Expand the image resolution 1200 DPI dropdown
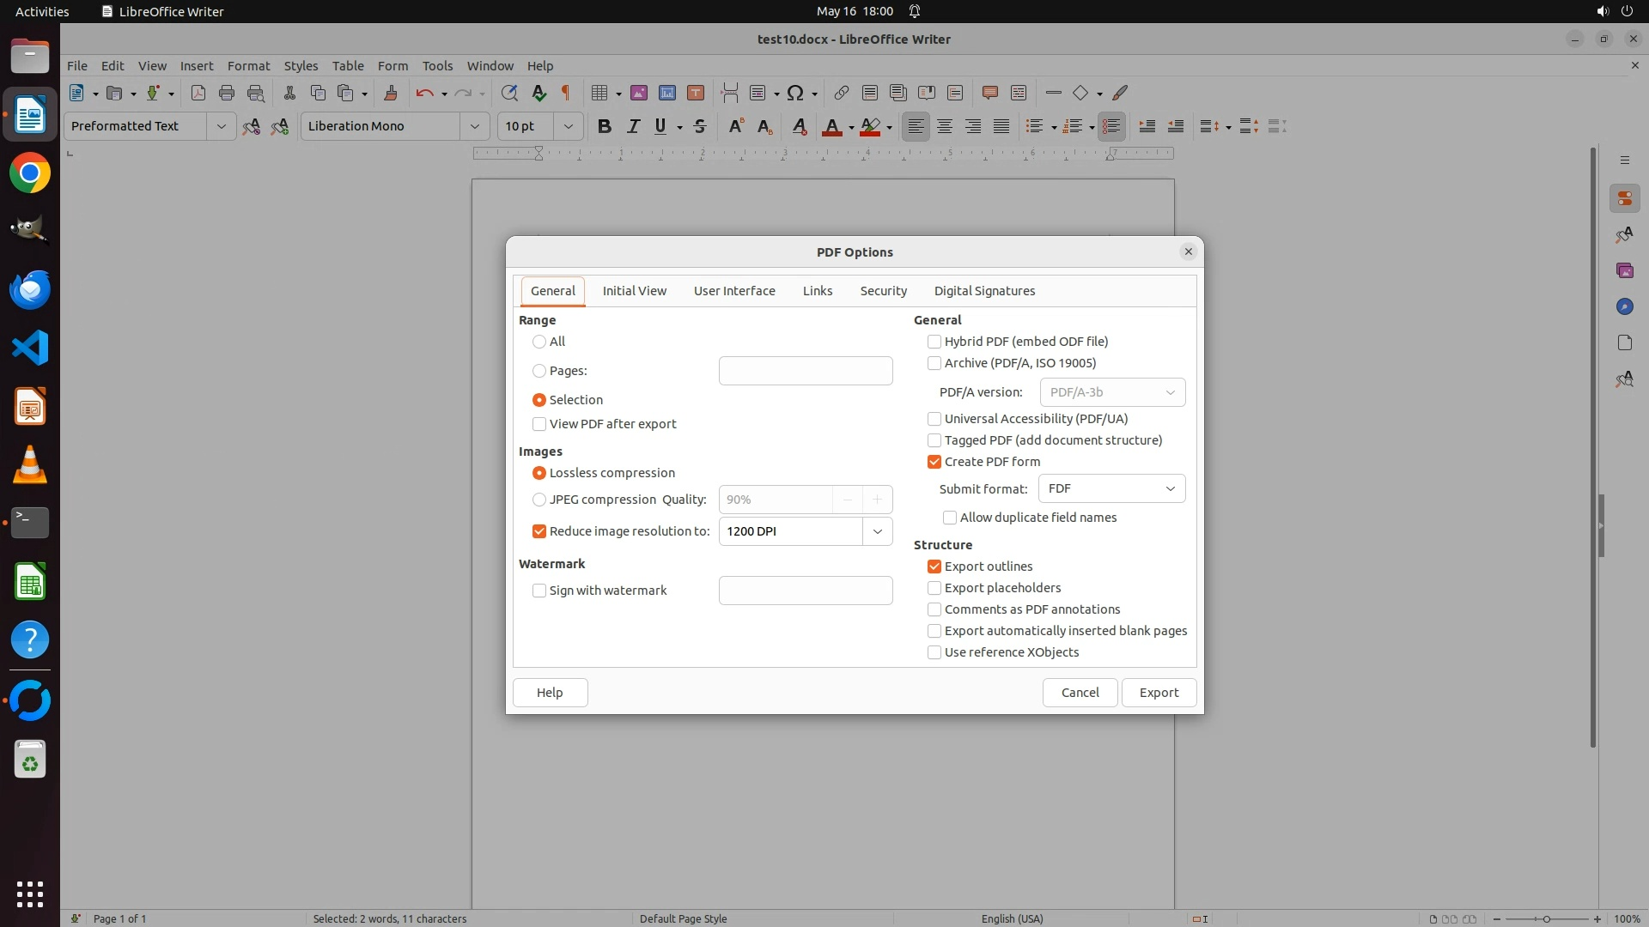The height and width of the screenshot is (927, 1649). 877,531
